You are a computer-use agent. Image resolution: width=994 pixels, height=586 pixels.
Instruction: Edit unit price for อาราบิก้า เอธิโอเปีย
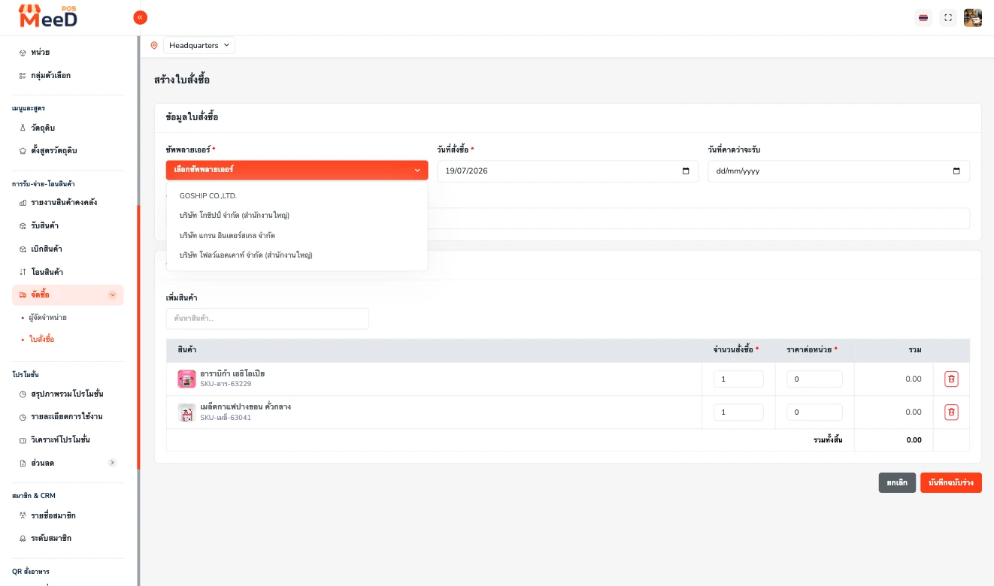tap(814, 379)
